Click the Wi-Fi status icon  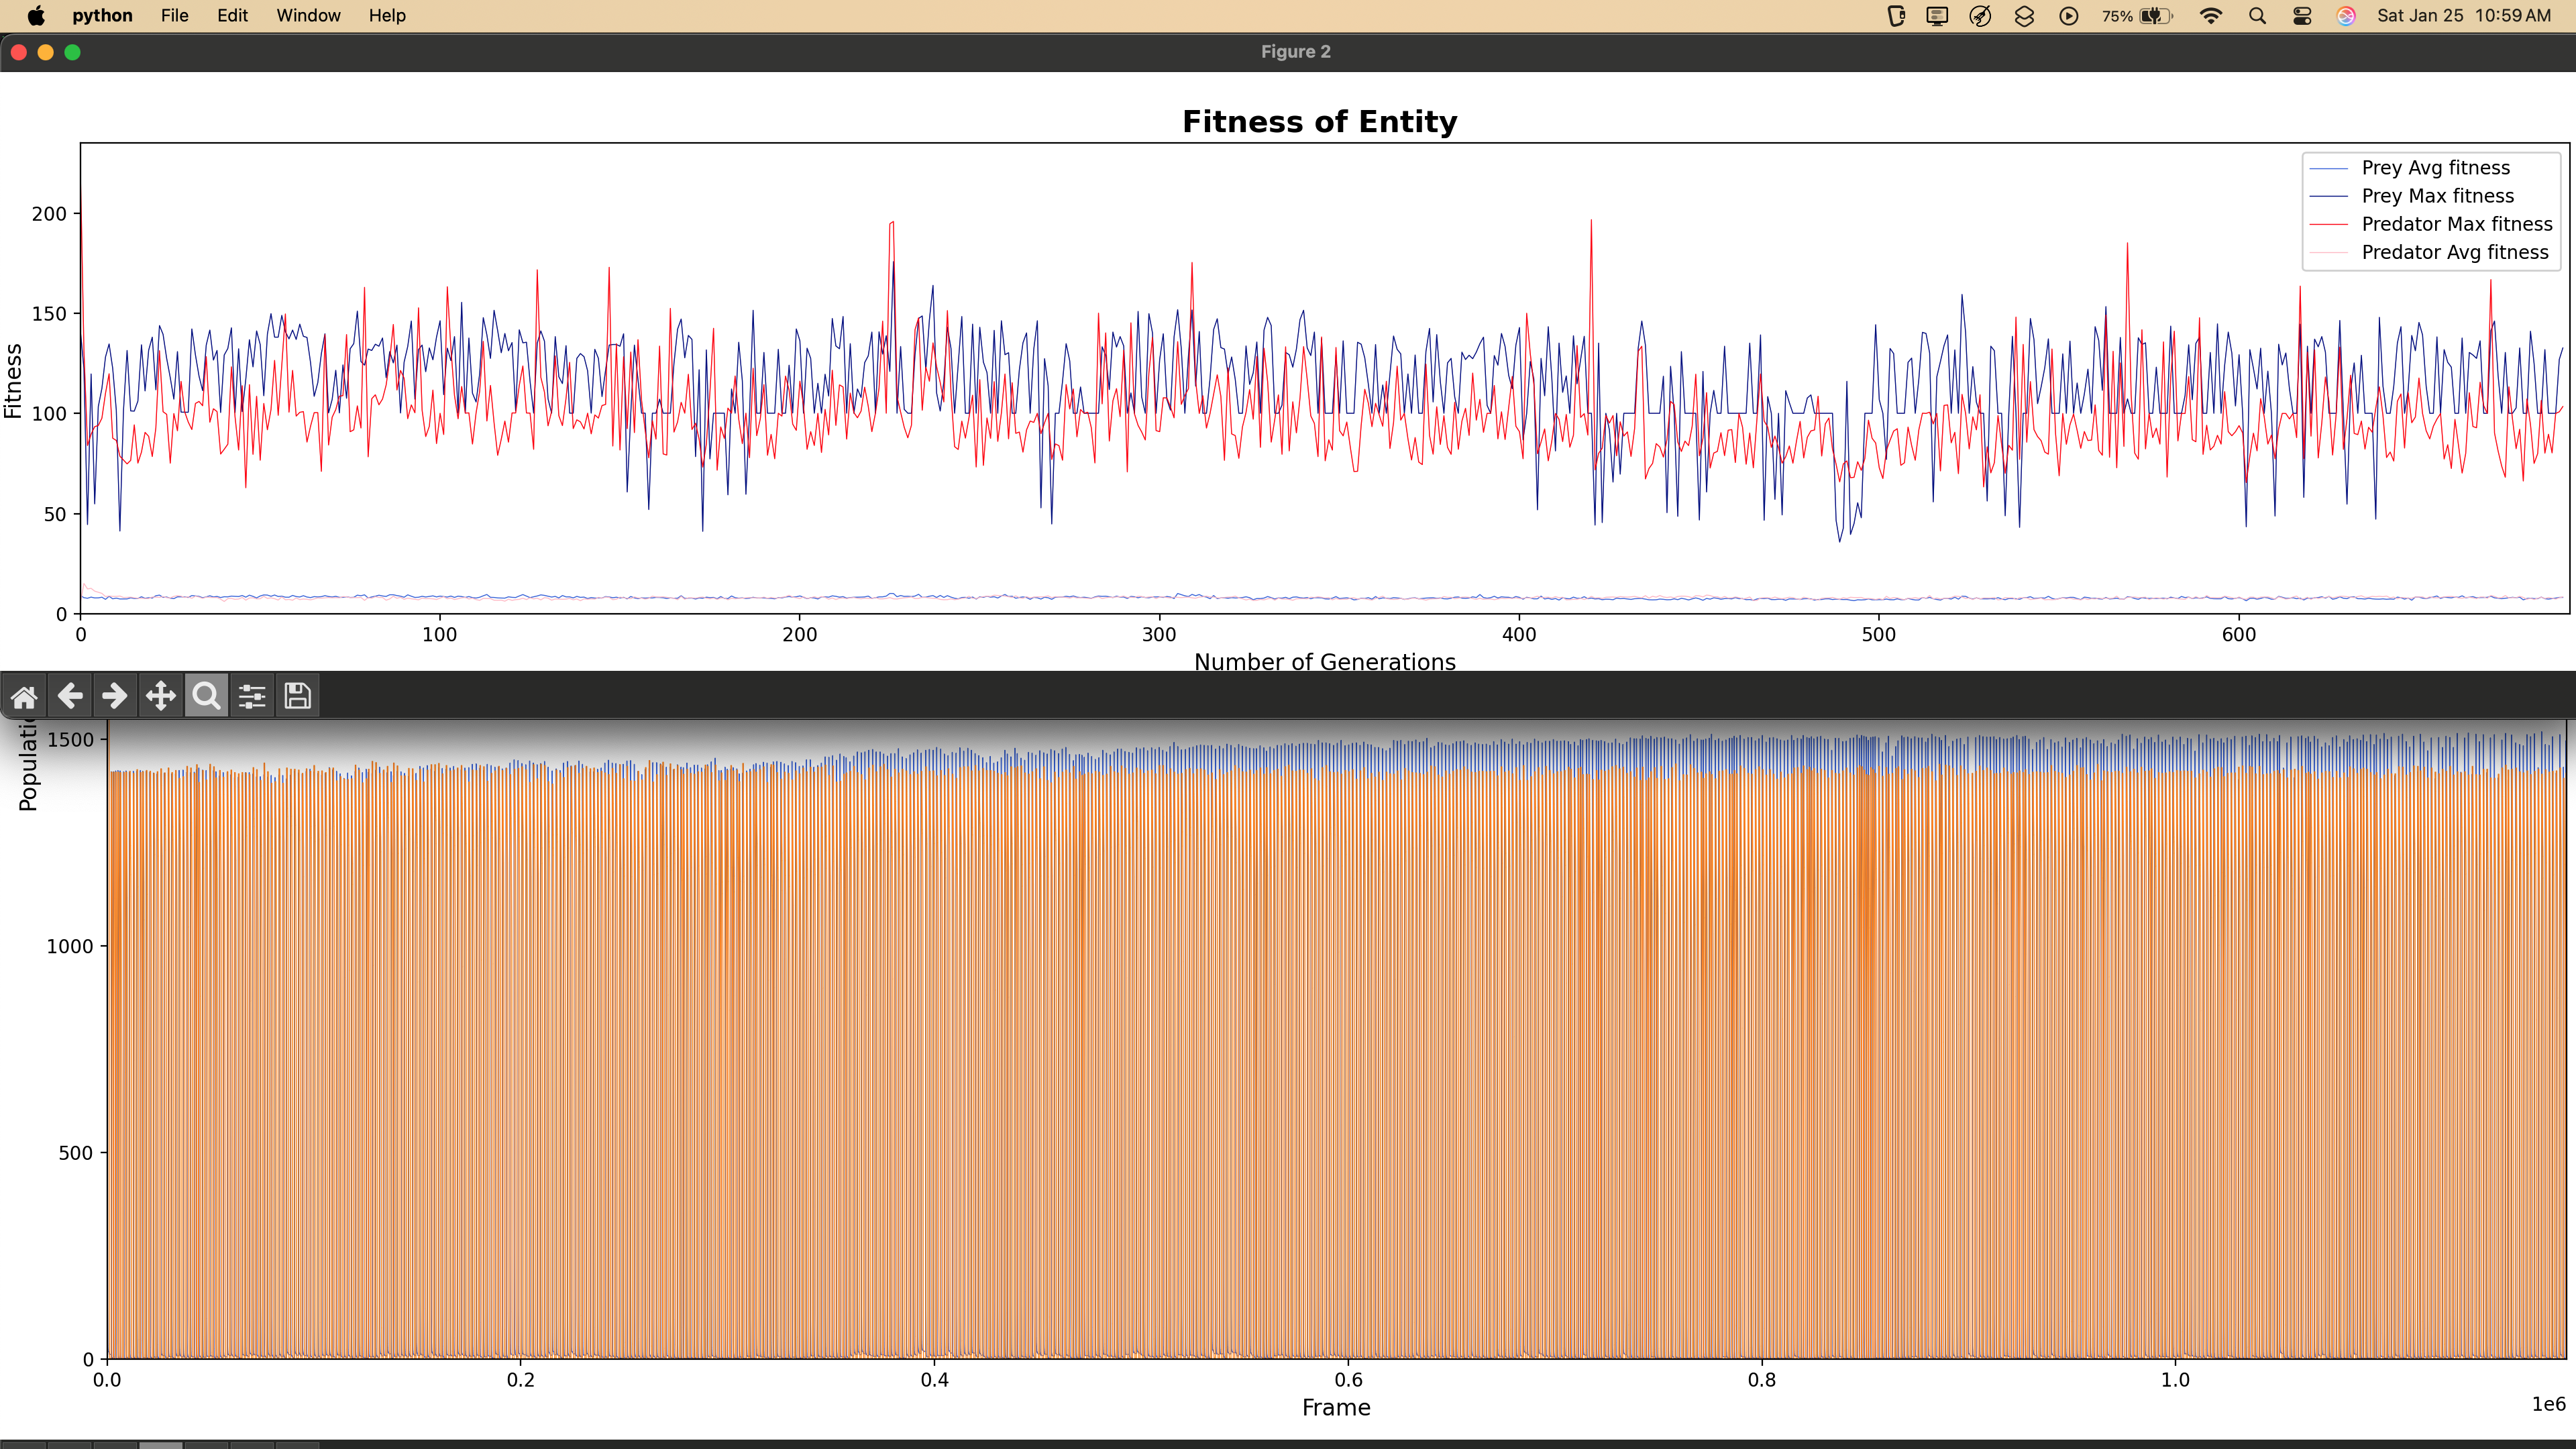(x=2211, y=15)
